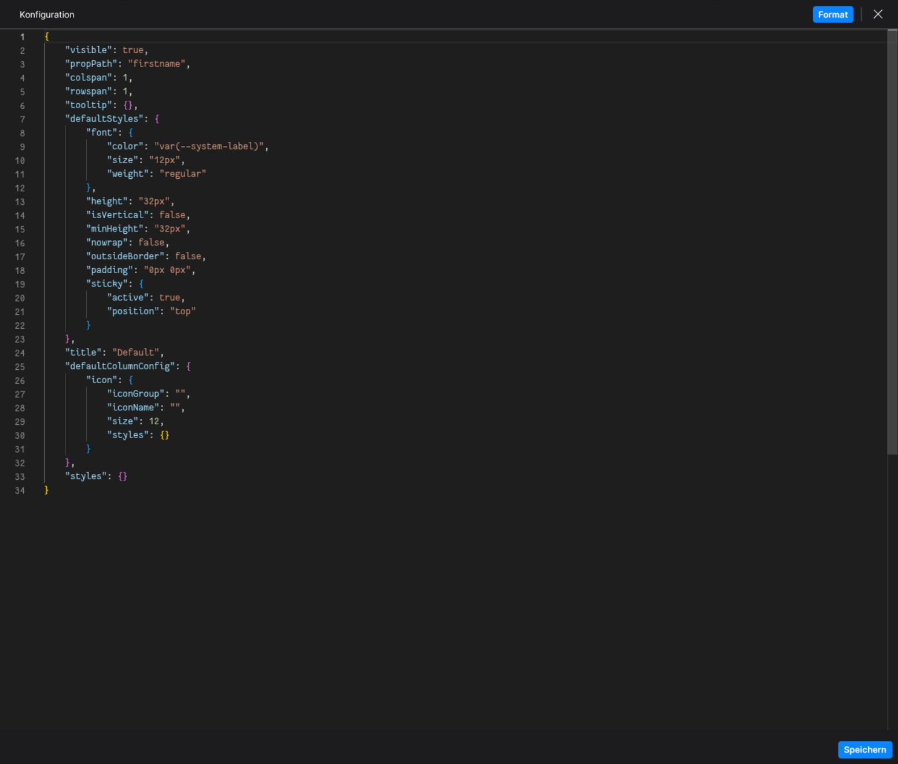
Task: Click the font color value var(--system-label)
Action: pos(211,146)
